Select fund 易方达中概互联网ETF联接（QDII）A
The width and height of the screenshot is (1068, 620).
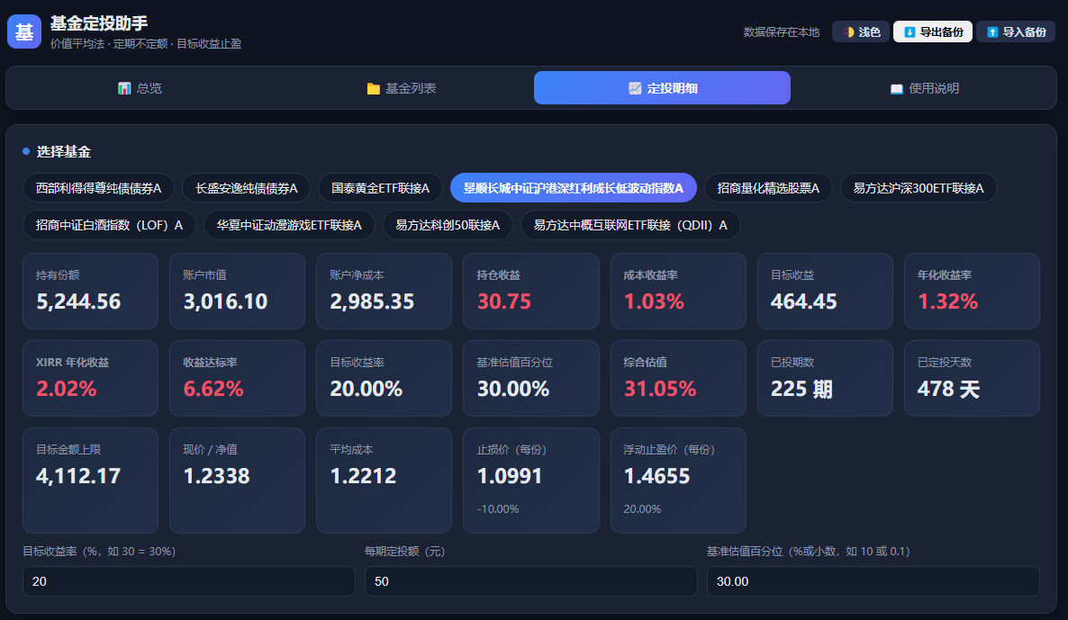point(630,225)
